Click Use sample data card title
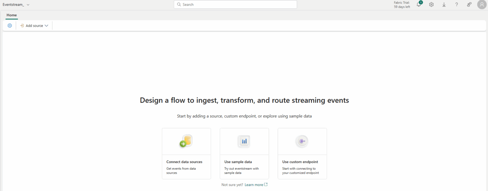 point(238,162)
